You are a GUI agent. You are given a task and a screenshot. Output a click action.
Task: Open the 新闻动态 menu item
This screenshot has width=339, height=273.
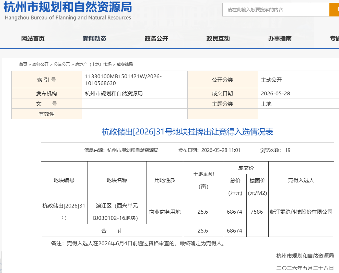click(94, 38)
